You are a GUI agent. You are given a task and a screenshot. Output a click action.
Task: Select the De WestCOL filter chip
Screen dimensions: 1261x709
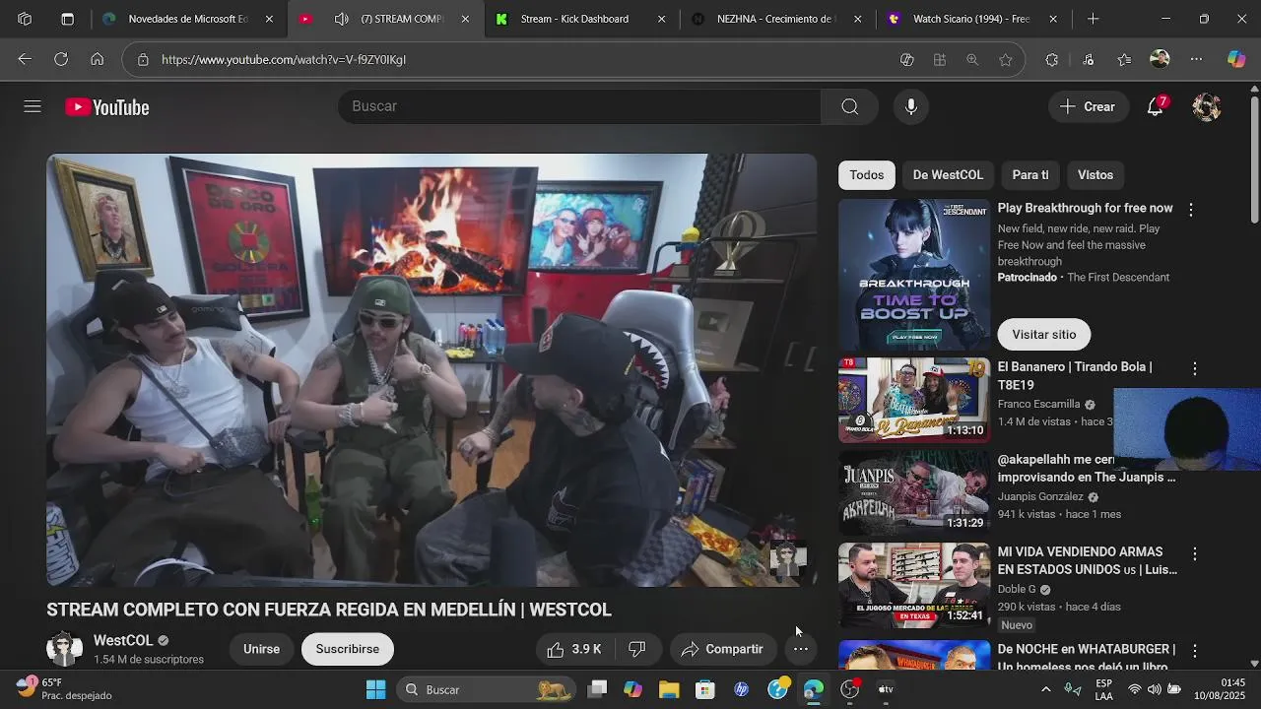point(948,174)
